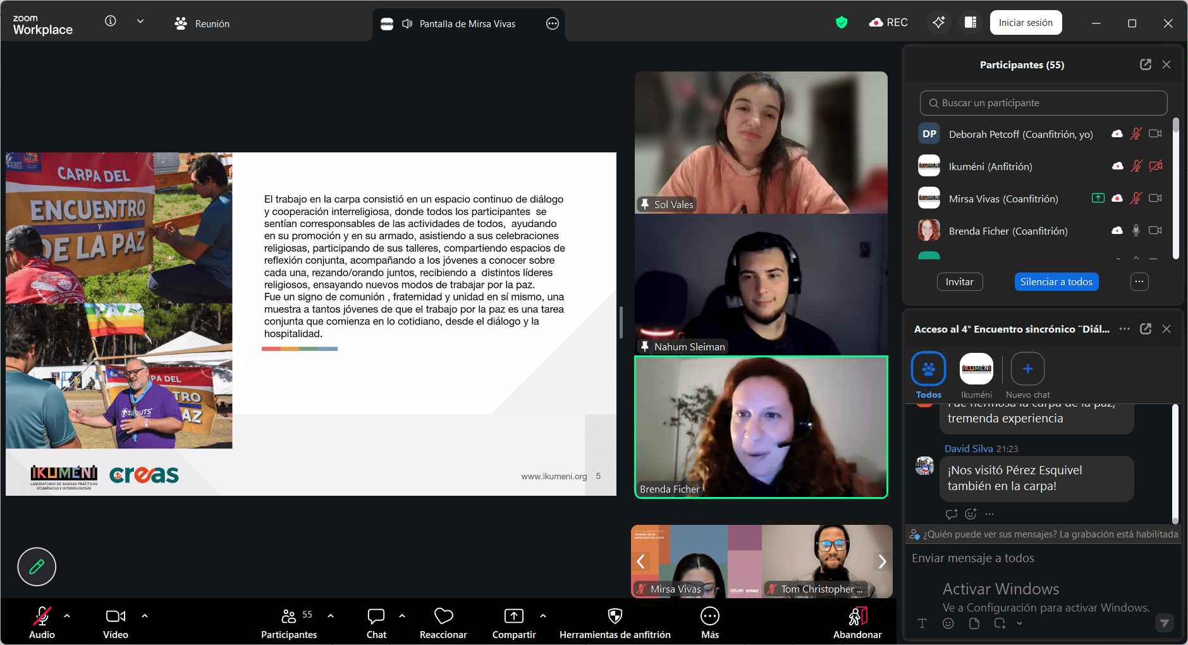Image resolution: width=1188 pixels, height=645 pixels.
Task: Pop out the chat panel
Action: [1146, 329]
